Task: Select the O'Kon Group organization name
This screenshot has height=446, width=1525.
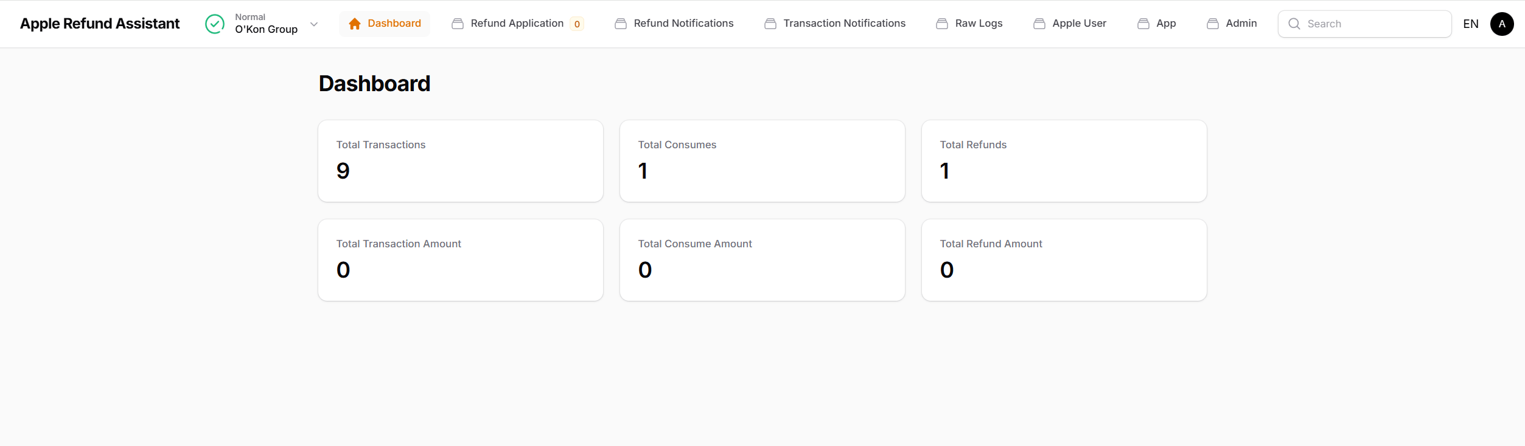Action: coord(266,29)
